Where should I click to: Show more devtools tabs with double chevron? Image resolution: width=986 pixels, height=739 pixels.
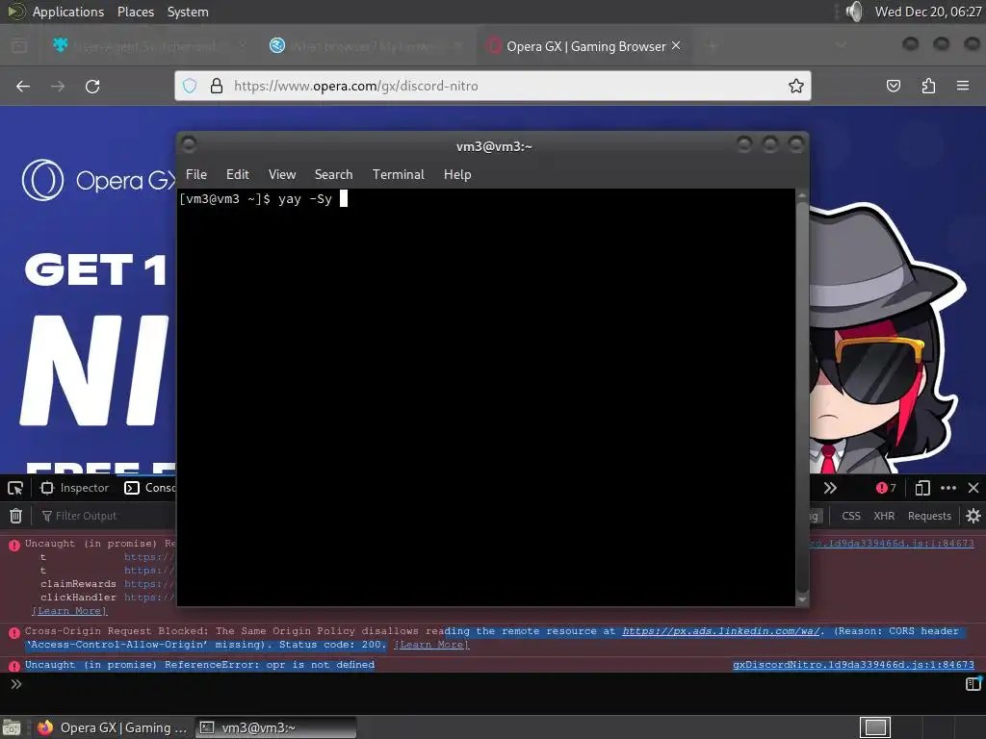point(830,488)
